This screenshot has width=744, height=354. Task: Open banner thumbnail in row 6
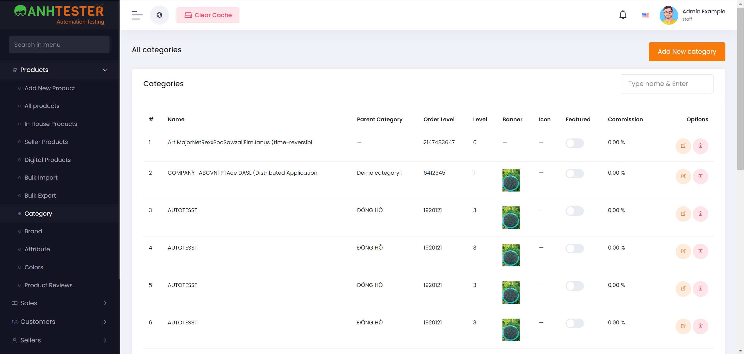(511, 330)
